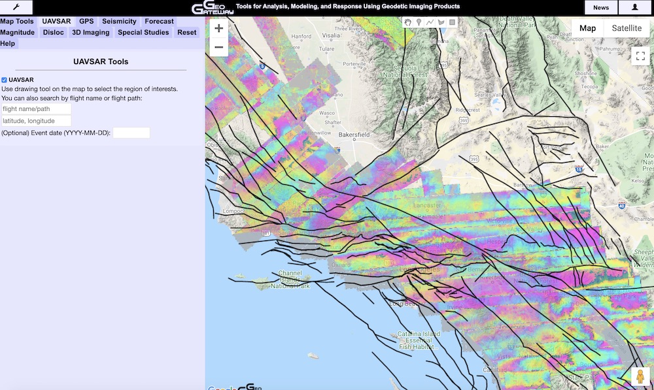Open the GPS tab
Image resolution: width=654 pixels, height=390 pixels.
pos(86,22)
